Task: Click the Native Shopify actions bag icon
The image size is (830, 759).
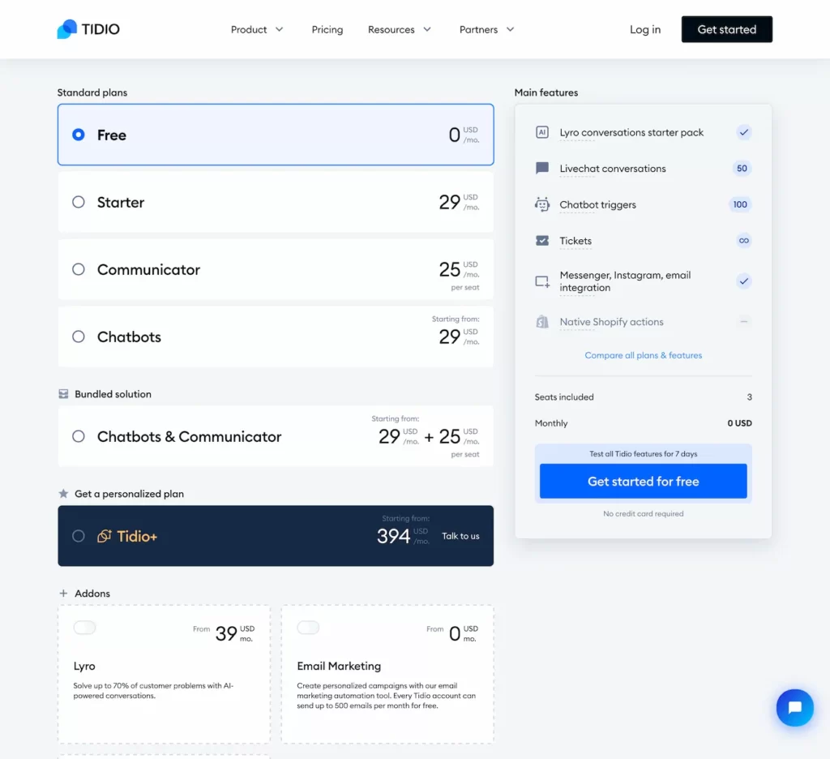Action: 542,322
